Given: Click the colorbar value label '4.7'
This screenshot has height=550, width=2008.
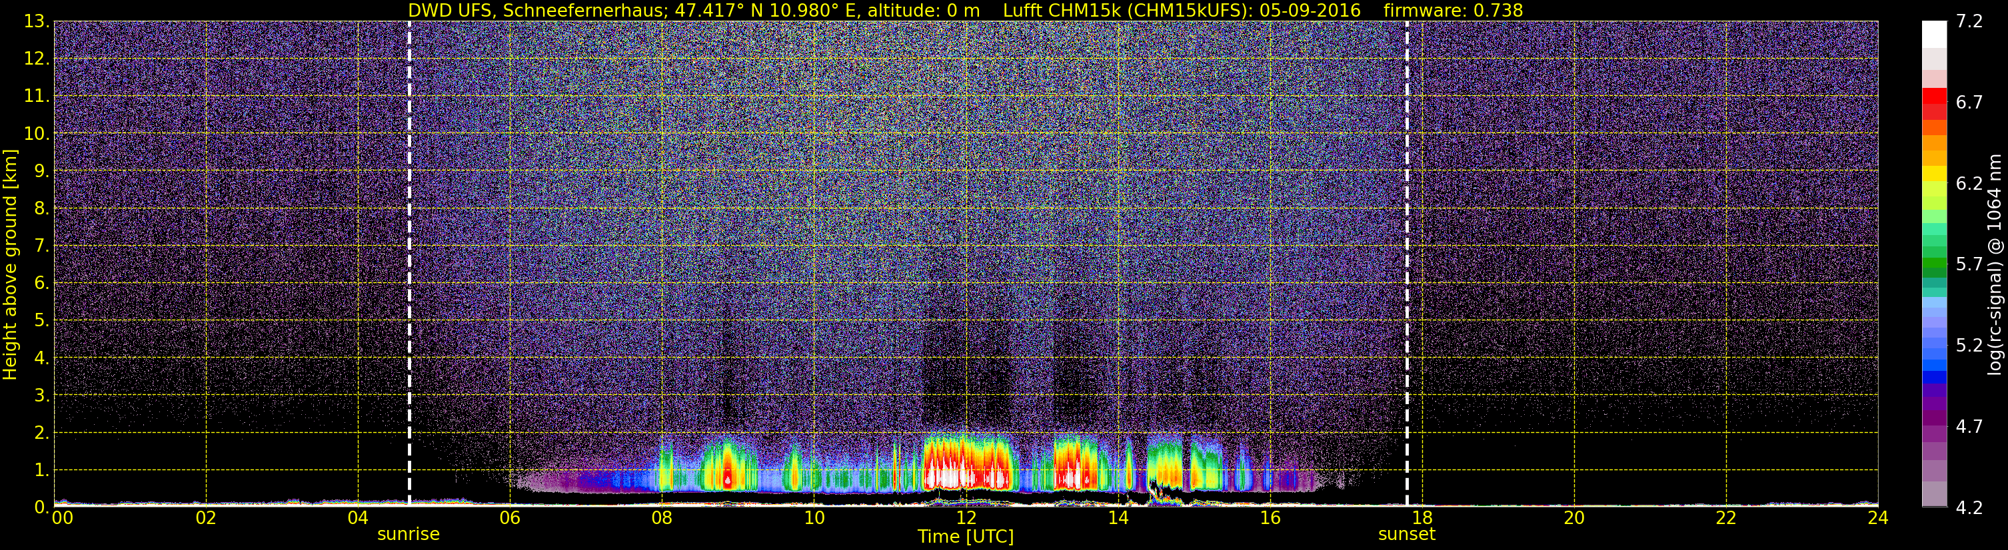Looking at the screenshot, I should coord(1969,427).
